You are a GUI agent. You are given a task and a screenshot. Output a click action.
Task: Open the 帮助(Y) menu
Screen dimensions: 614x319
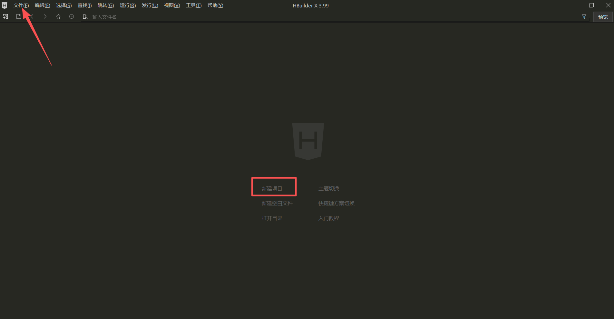point(215,5)
